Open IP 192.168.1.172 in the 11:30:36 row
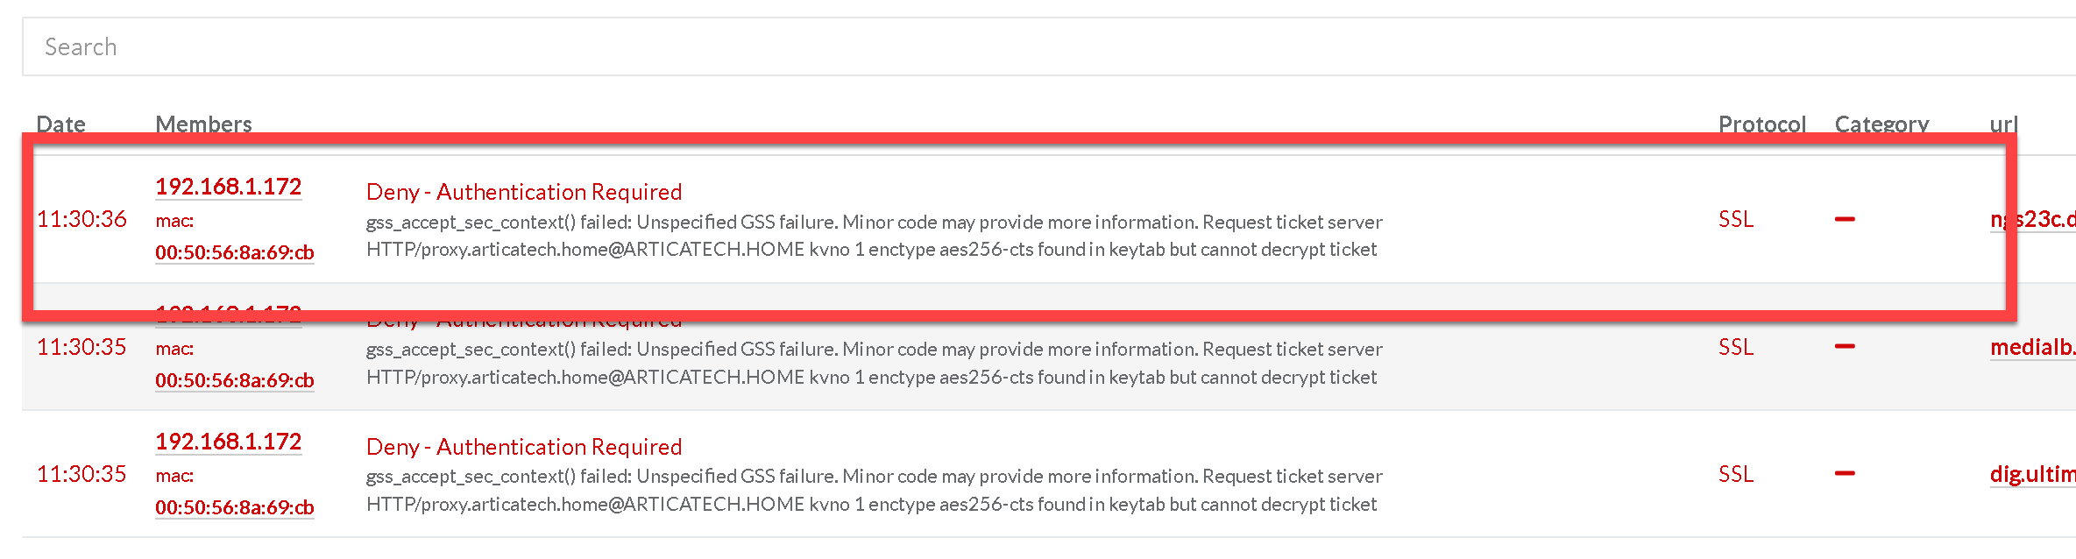The height and width of the screenshot is (559, 2076). [x=228, y=187]
